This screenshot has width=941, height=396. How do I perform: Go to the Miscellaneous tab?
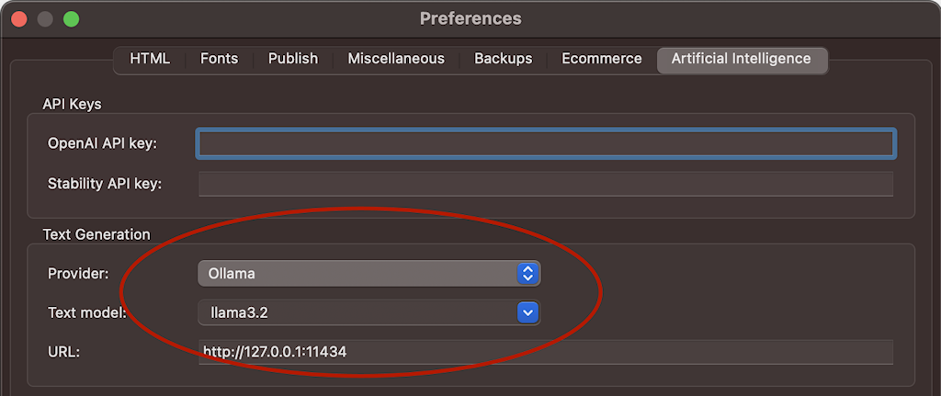[x=396, y=59]
